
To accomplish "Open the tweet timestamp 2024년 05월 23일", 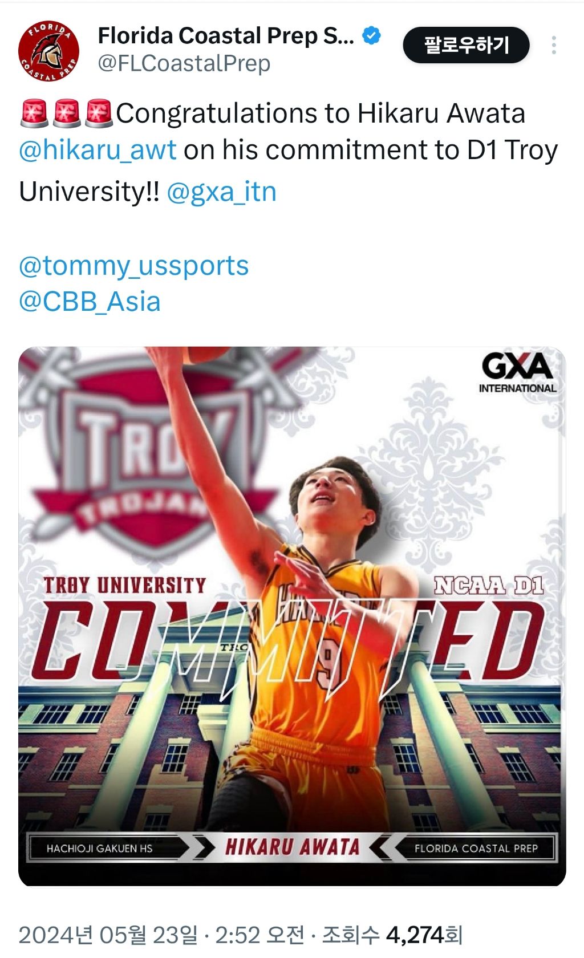I will click(107, 935).
